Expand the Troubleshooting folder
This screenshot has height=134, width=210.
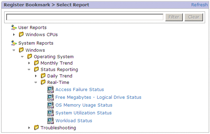(29, 128)
